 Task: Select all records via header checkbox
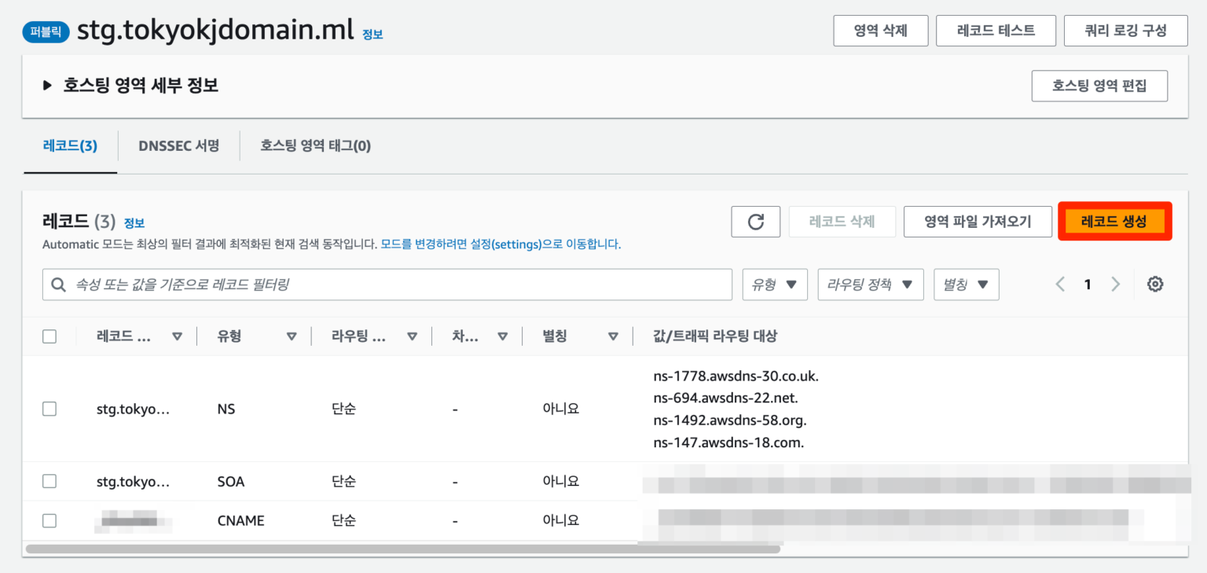[x=50, y=336]
